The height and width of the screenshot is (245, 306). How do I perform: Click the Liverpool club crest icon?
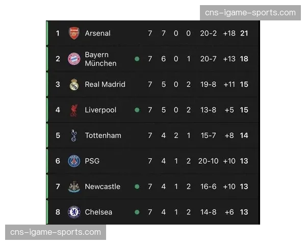(x=74, y=110)
